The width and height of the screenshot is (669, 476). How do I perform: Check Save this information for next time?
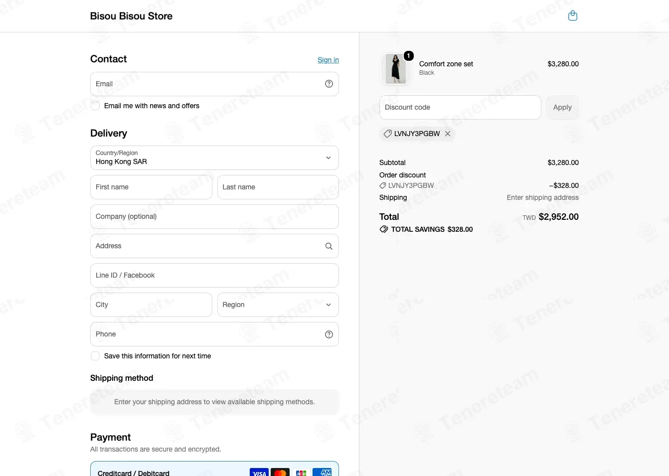(95, 356)
